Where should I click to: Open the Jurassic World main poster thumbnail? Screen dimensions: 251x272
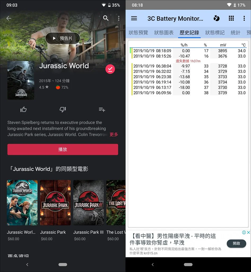(21, 80)
